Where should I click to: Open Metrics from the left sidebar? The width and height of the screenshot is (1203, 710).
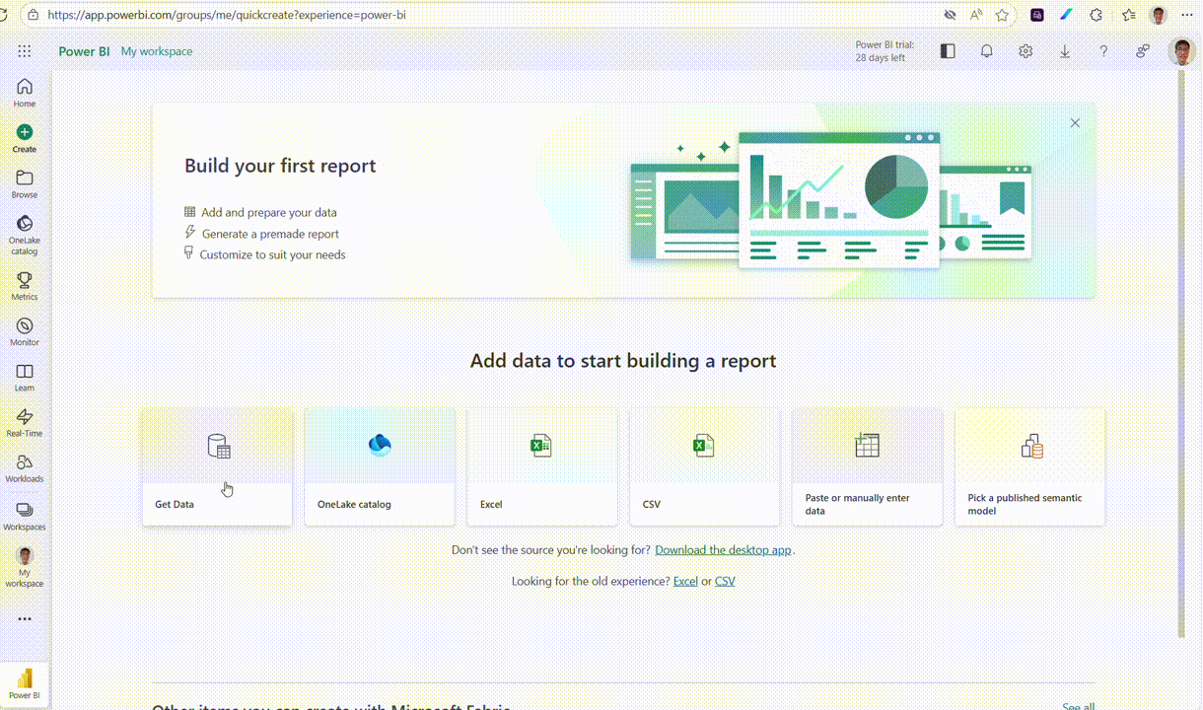(25, 286)
